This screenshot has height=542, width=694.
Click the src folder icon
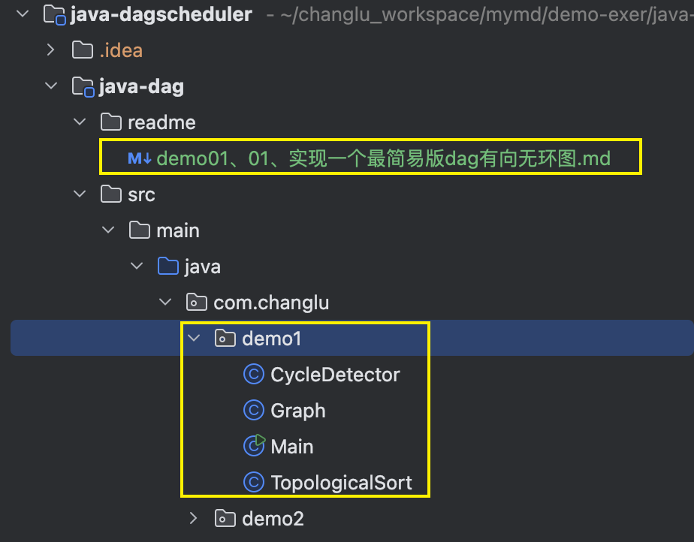point(110,194)
